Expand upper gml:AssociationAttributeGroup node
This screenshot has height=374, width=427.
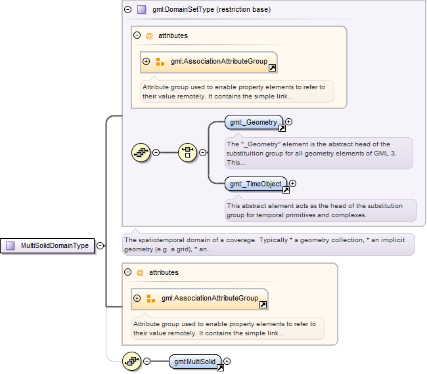point(146,61)
